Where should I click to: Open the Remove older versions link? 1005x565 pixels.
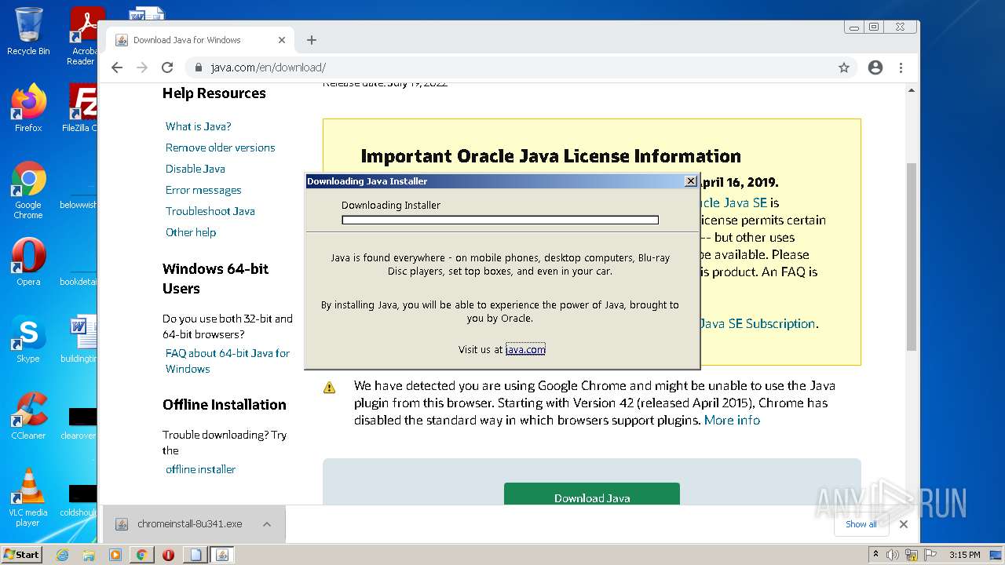220,148
